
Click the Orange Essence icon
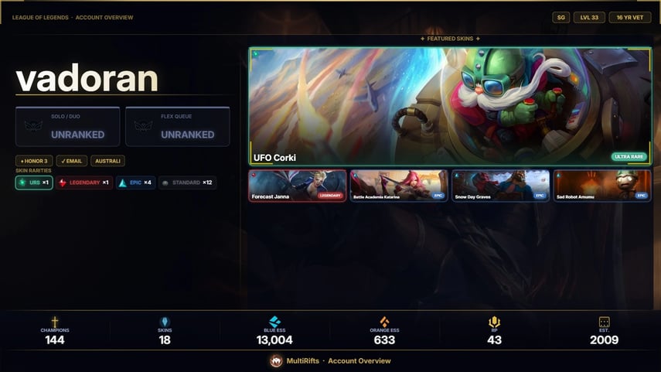384,322
